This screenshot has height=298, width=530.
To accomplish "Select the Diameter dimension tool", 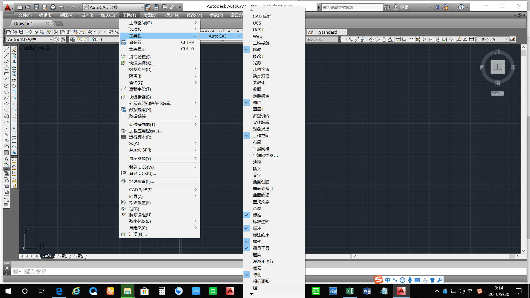I will point(384,39).
